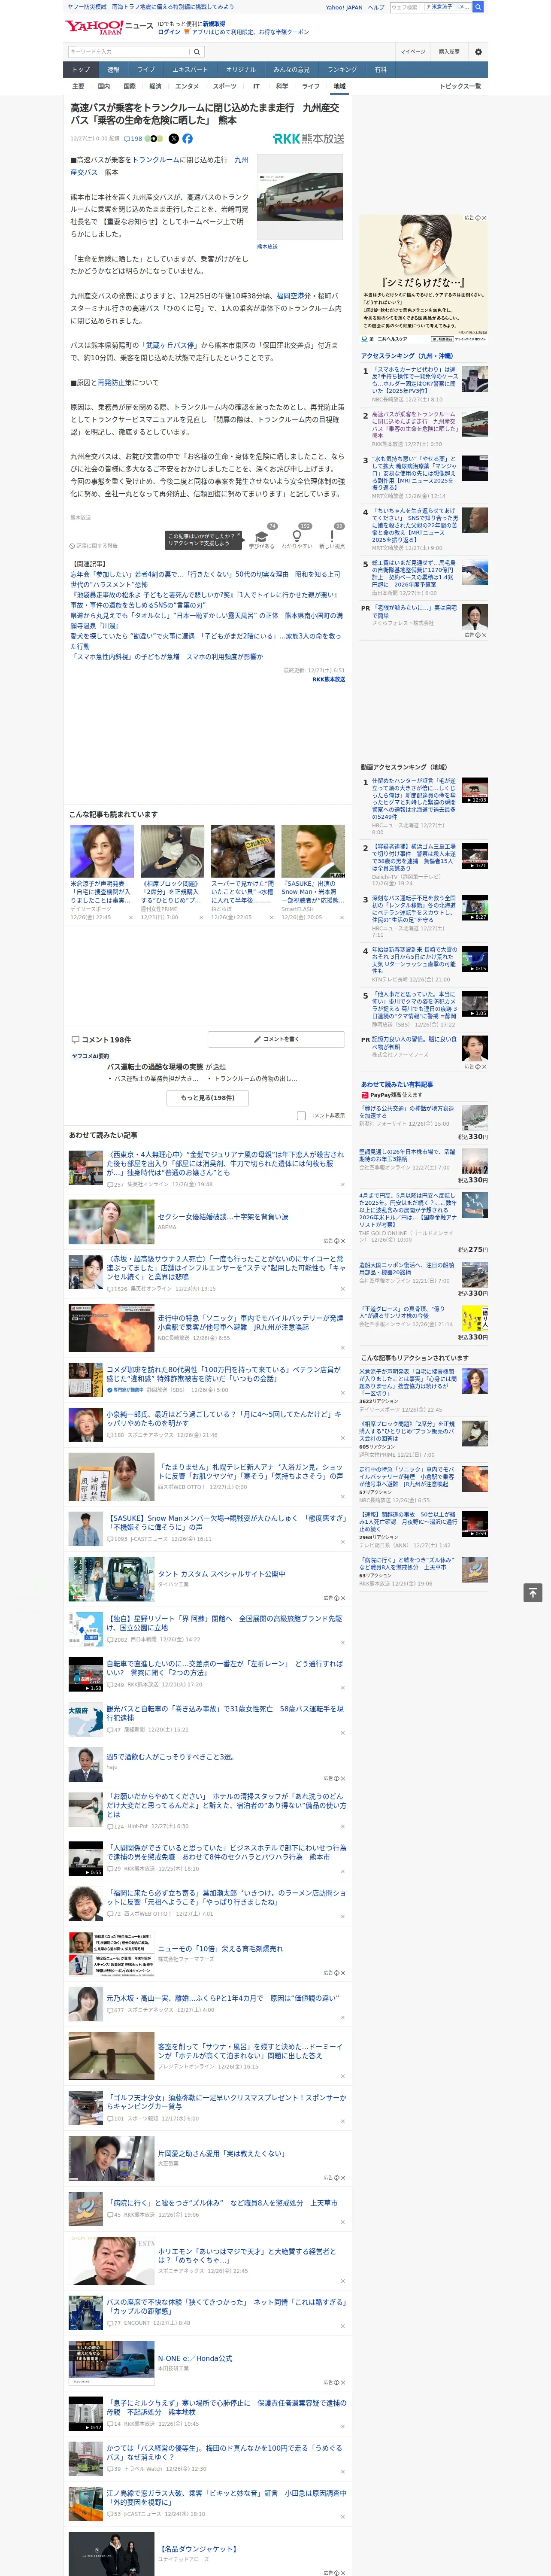Focus the top-right web search field
Viewport: 551px width, 2576px height.
pos(406,7)
